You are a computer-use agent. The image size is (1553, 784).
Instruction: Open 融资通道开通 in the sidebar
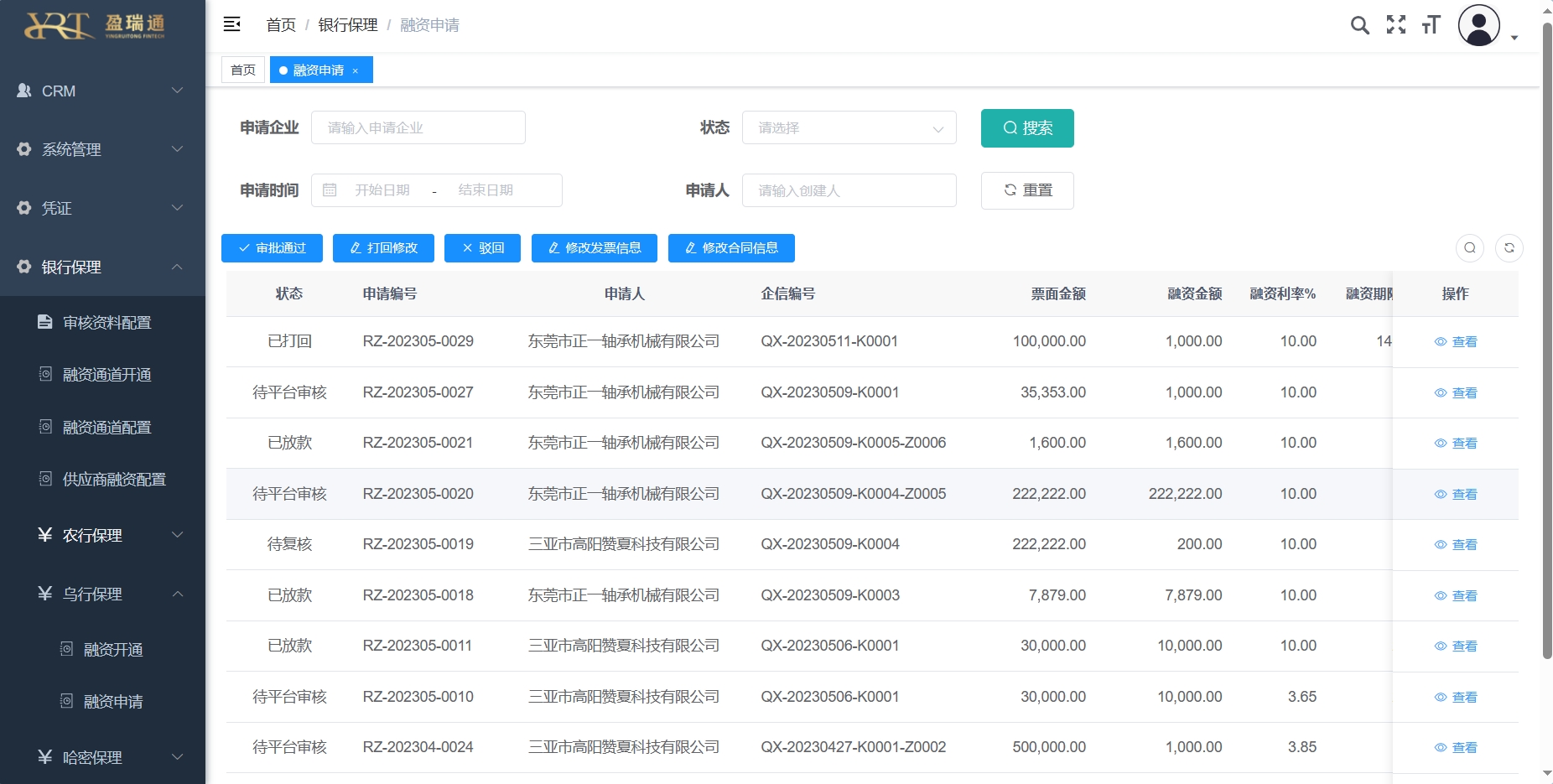point(102,374)
